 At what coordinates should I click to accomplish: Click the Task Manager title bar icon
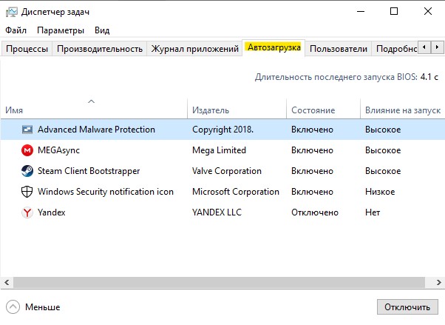(12, 12)
